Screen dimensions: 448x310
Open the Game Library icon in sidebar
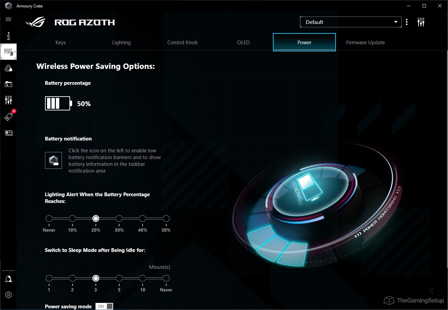point(8,84)
